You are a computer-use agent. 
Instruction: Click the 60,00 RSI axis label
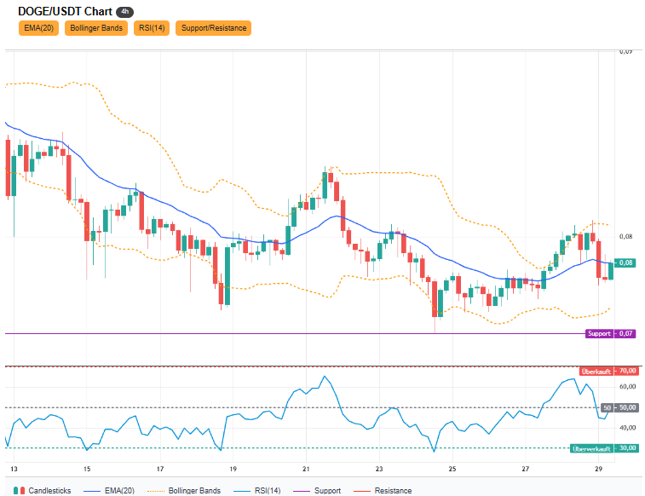pyautogui.click(x=628, y=387)
